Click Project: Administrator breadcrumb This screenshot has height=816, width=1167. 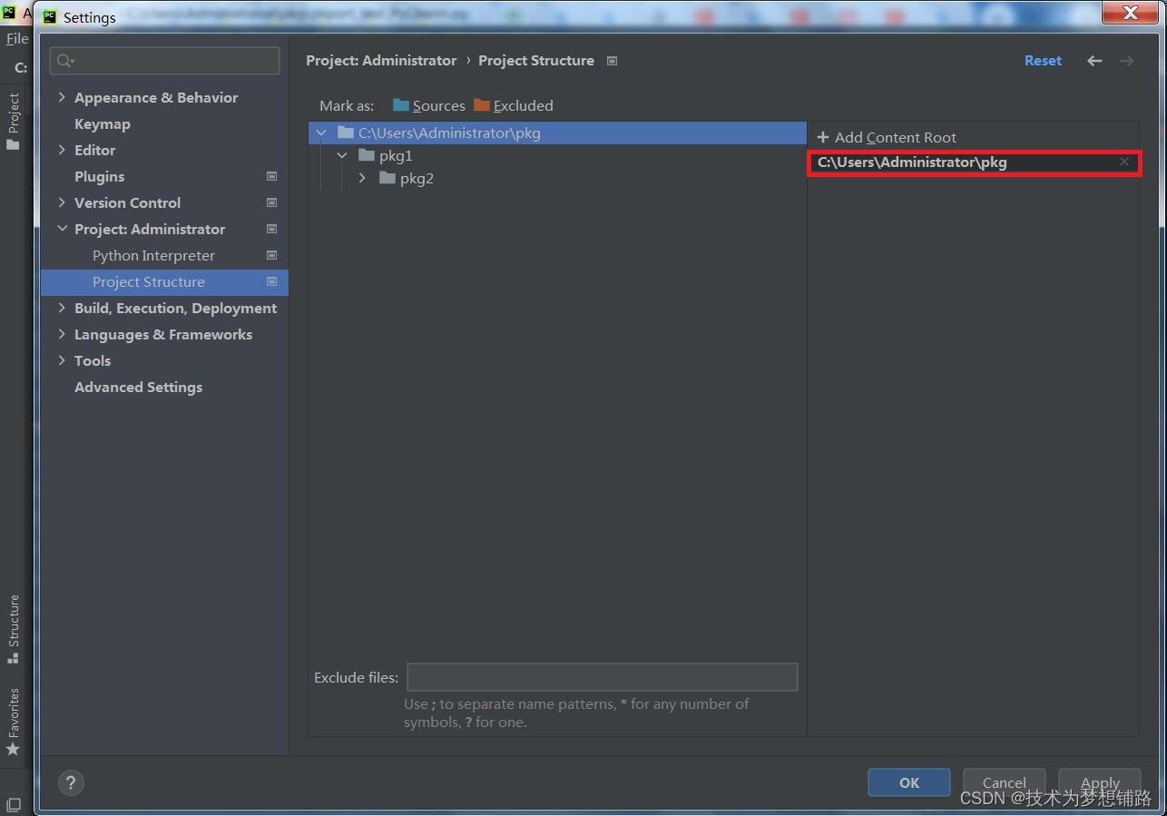tap(381, 60)
